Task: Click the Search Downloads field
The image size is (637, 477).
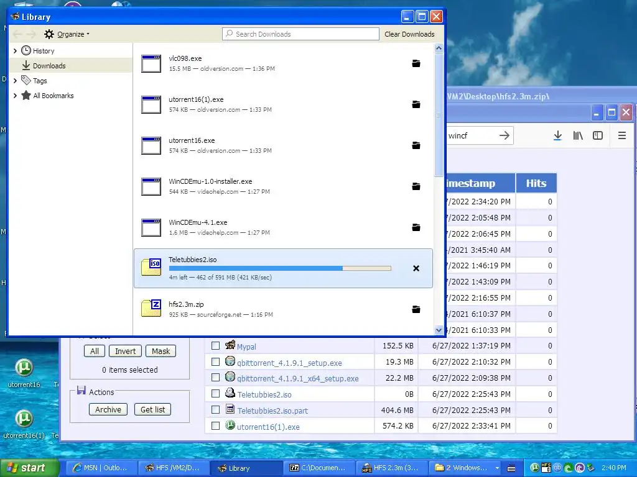Action: pos(300,34)
